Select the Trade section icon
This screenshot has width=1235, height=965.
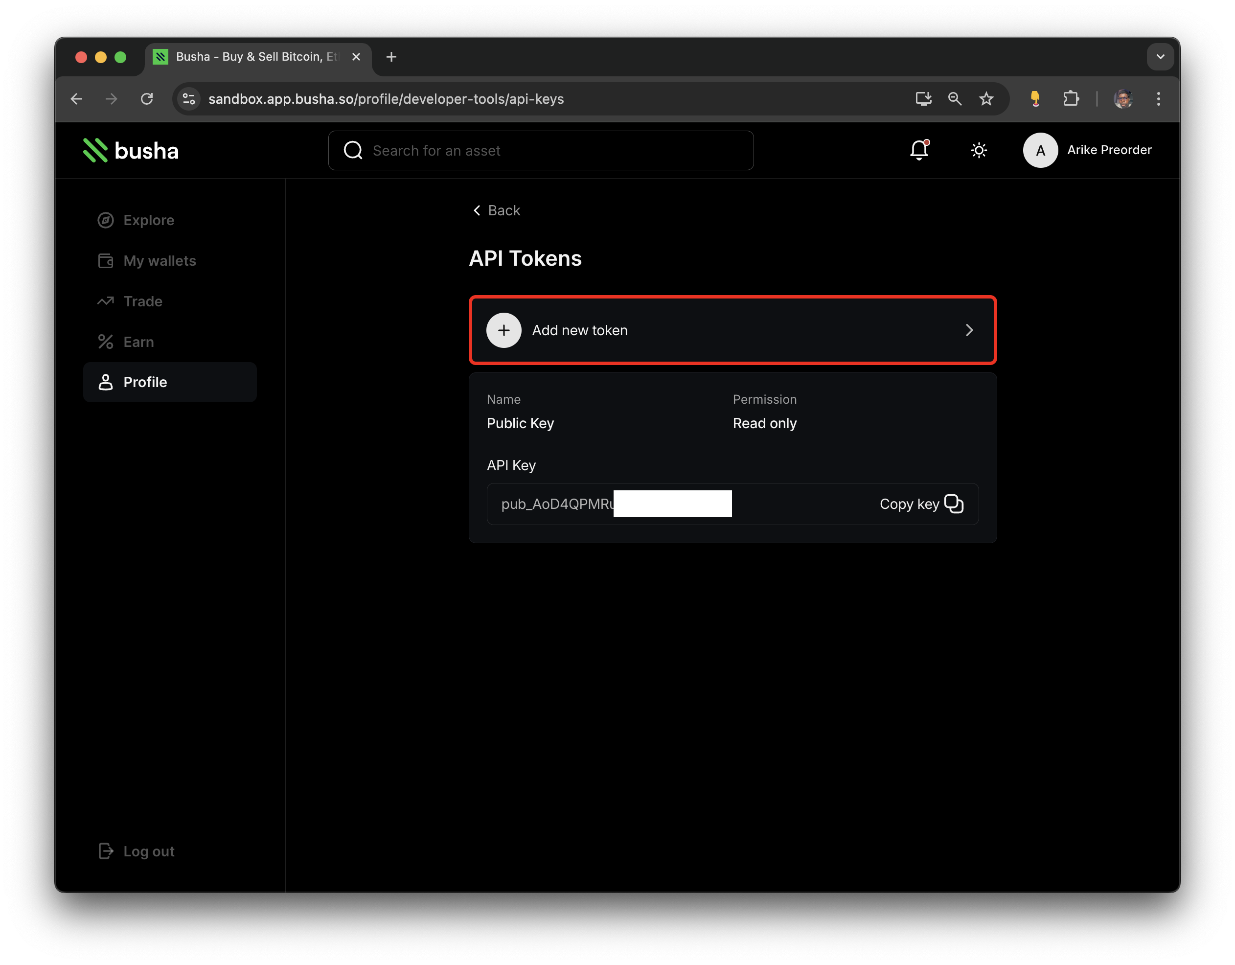106,301
